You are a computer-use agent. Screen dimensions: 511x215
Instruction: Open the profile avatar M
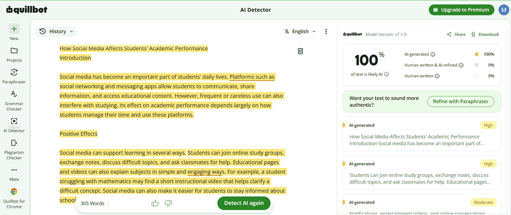tap(504, 10)
